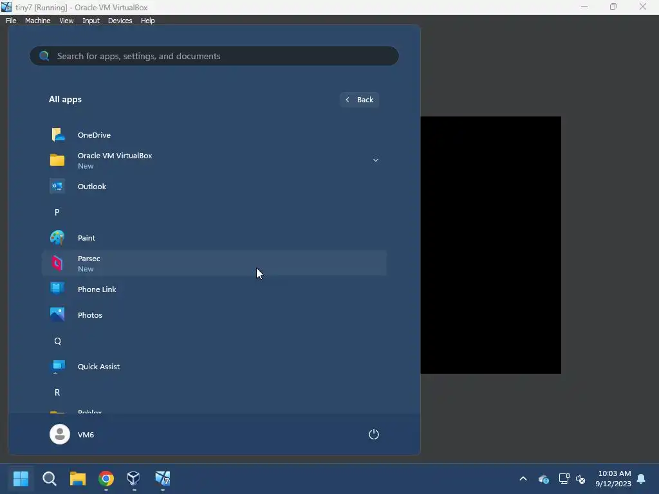Show hidden tray icons chevron

point(523,479)
